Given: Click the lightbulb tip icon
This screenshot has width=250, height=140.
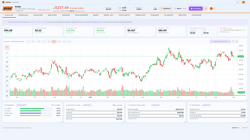Looking at the screenshot, I should tap(5, 22).
